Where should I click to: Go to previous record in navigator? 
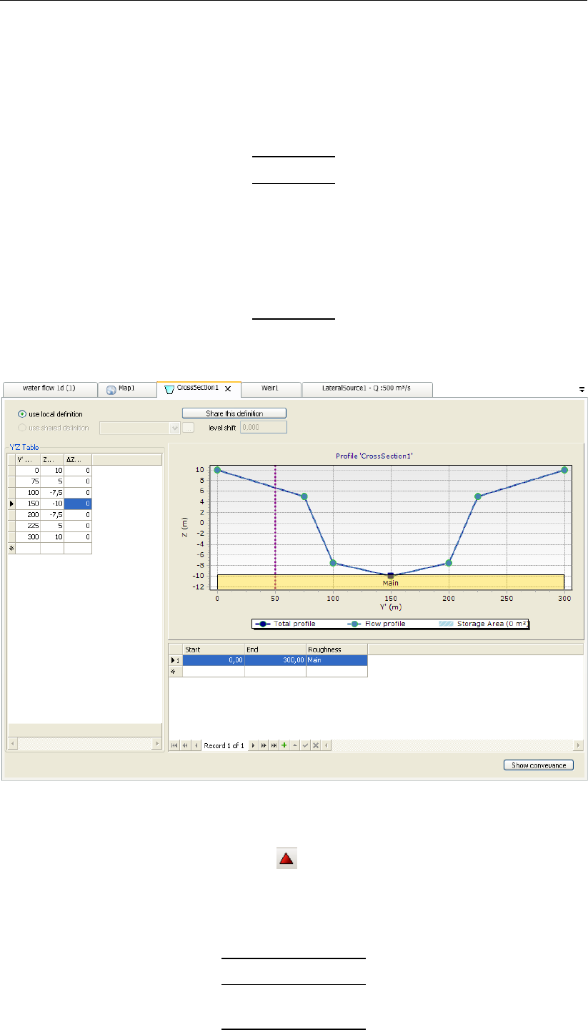[196, 745]
